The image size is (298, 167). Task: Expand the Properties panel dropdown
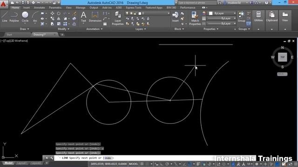[211, 29]
